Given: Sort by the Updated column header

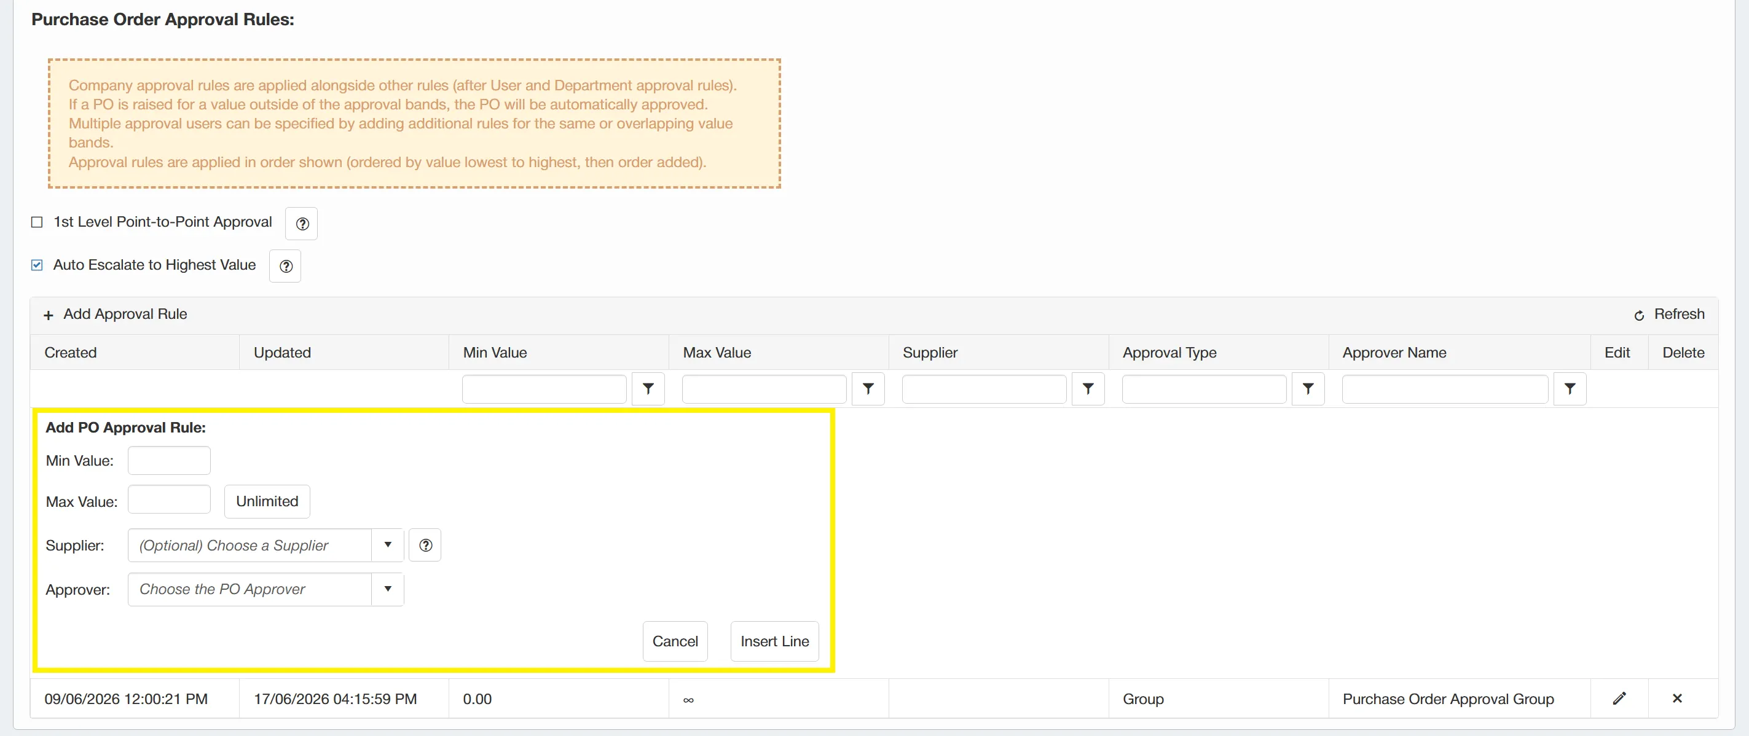Looking at the screenshot, I should pyautogui.click(x=283, y=353).
